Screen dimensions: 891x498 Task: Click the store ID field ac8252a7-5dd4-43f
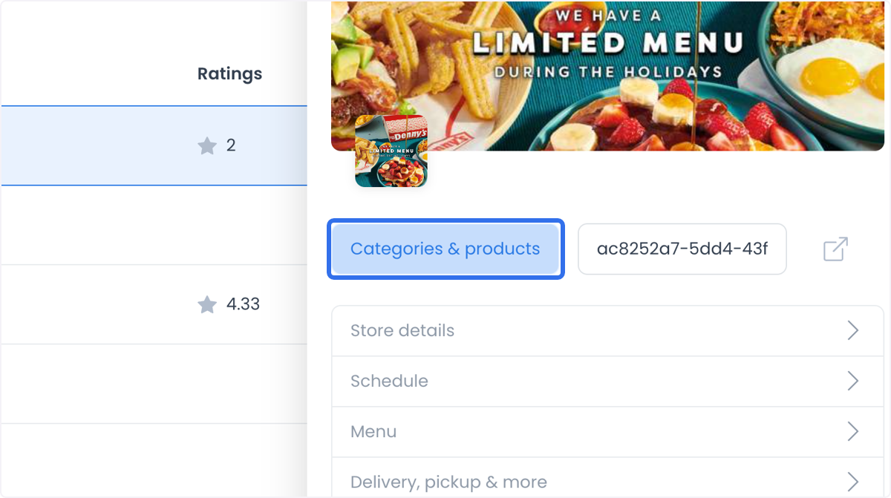pyautogui.click(x=682, y=249)
